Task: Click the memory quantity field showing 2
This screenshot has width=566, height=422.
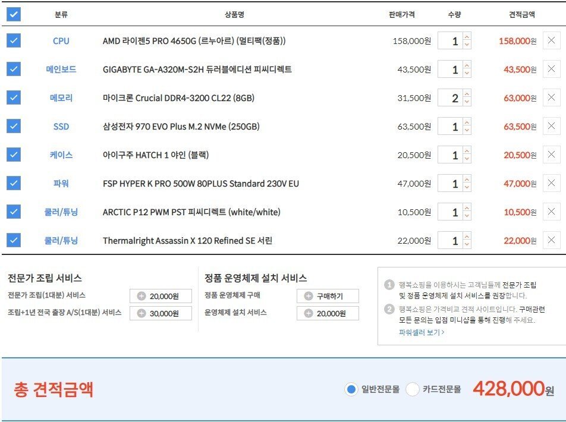Action: pos(449,97)
